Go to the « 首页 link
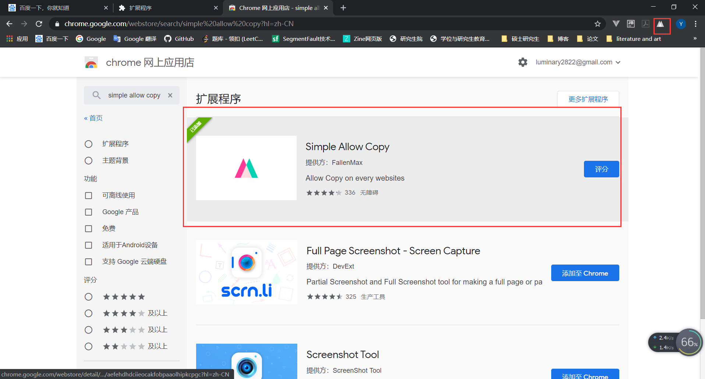The image size is (705, 379). point(93,118)
